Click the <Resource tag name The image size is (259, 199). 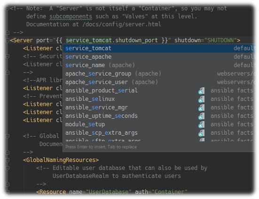coord(51,192)
